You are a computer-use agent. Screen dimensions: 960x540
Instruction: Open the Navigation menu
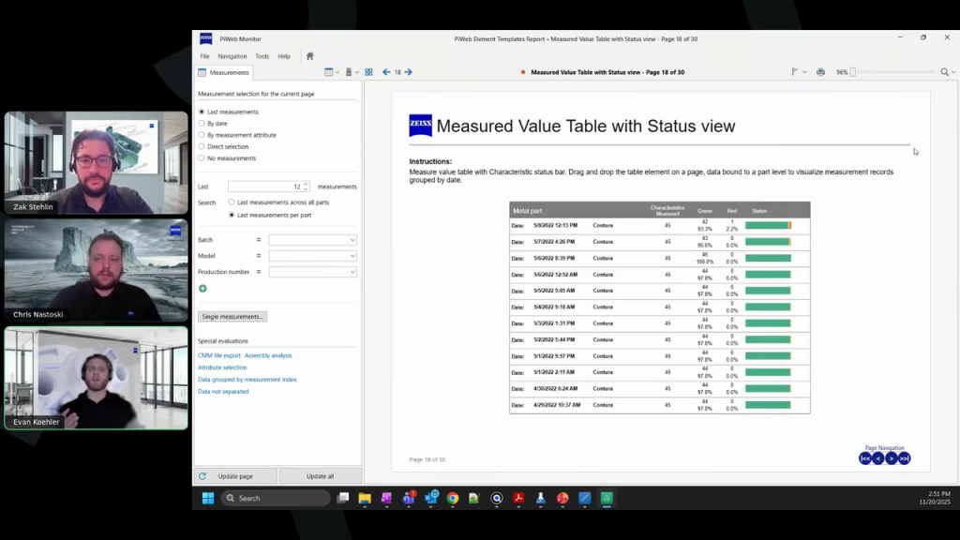pyautogui.click(x=231, y=56)
